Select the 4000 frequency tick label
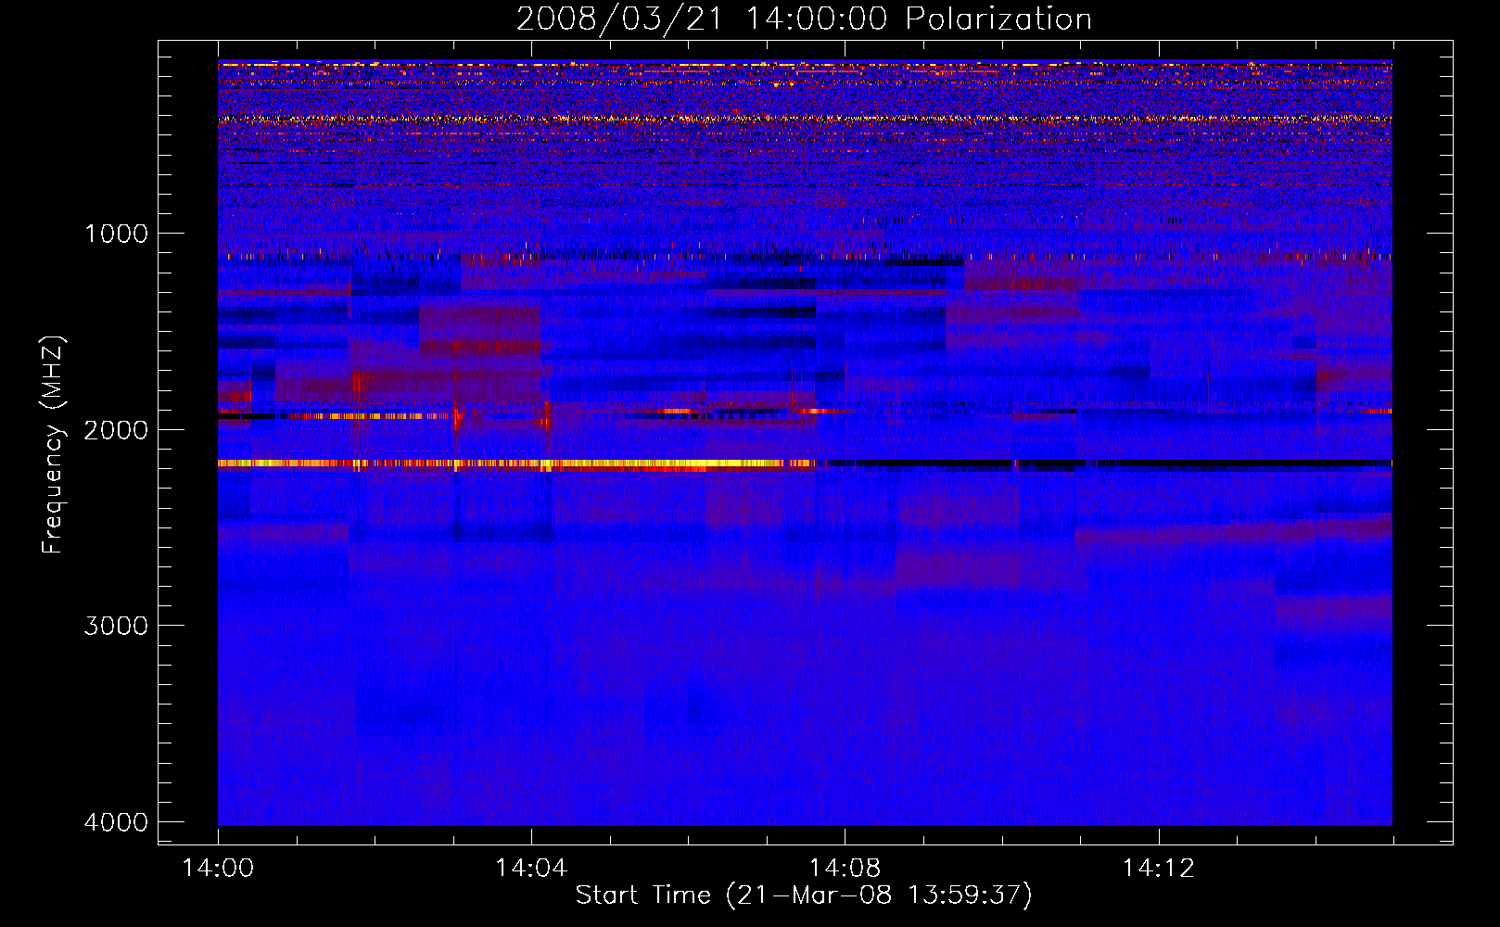The width and height of the screenshot is (1500, 927). (116, 822)
